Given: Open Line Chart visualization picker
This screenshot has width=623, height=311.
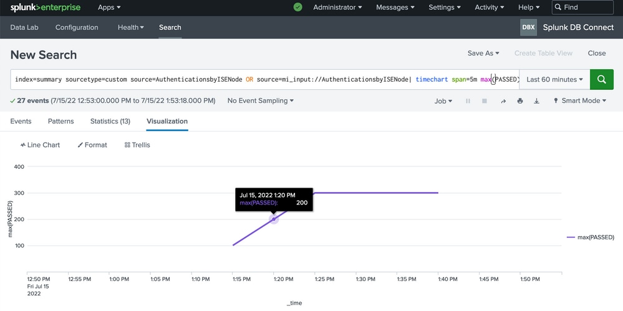Looking at the screenshot, I should click(x=40, y=145).
